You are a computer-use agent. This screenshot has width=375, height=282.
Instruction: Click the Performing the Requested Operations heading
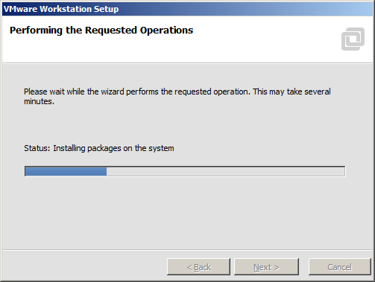pos(101,31)
